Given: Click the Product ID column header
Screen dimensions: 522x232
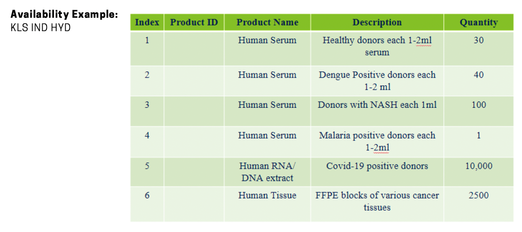Looking at the screenshot, I should [x=194, y=23].
